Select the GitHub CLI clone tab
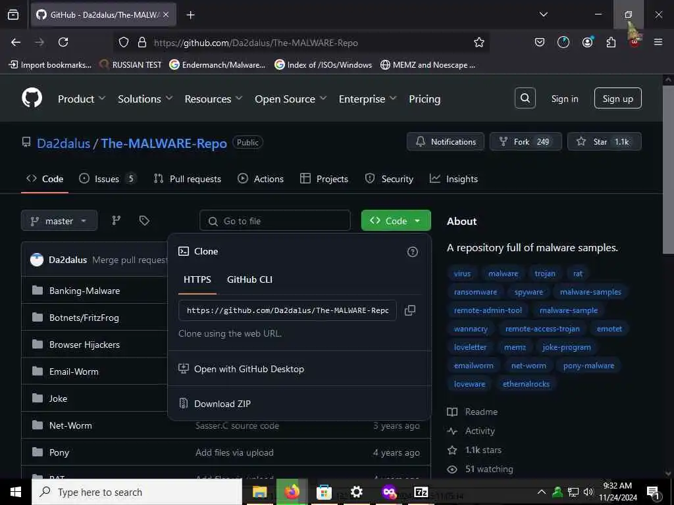This screenshot has height=505, width=674. (x=249, y=279)
